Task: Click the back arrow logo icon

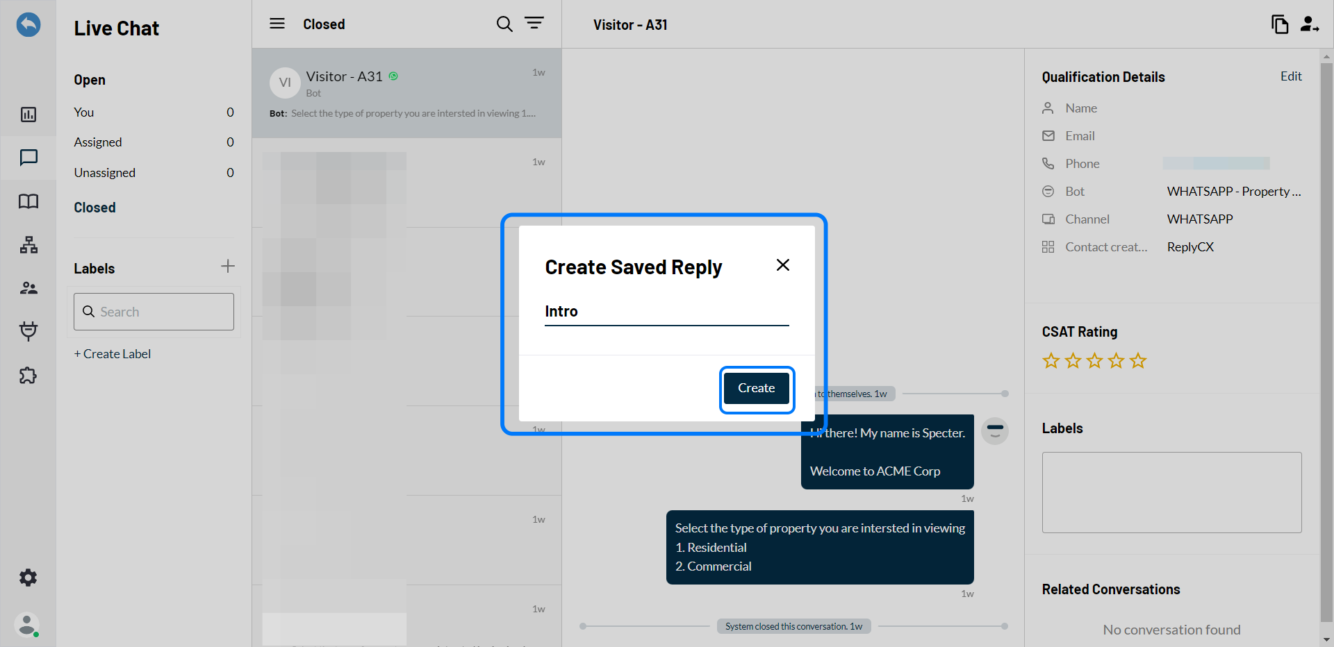Action: click(x=28, y=25)
